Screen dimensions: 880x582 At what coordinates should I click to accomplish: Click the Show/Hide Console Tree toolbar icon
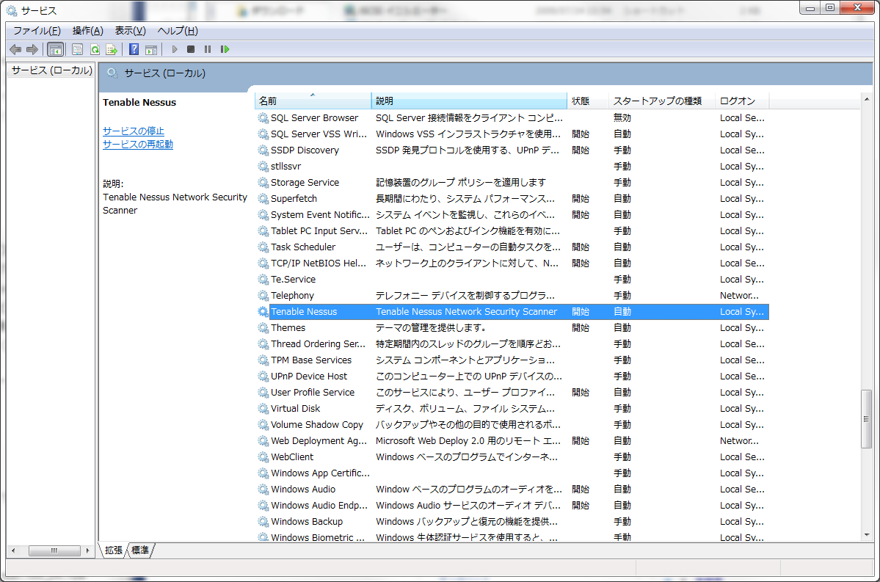(55, 49)
